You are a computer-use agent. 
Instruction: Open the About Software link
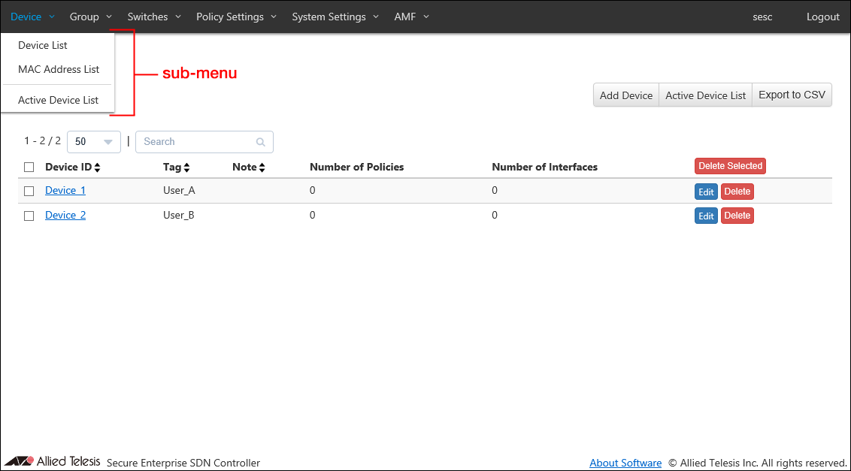[625, 463]
